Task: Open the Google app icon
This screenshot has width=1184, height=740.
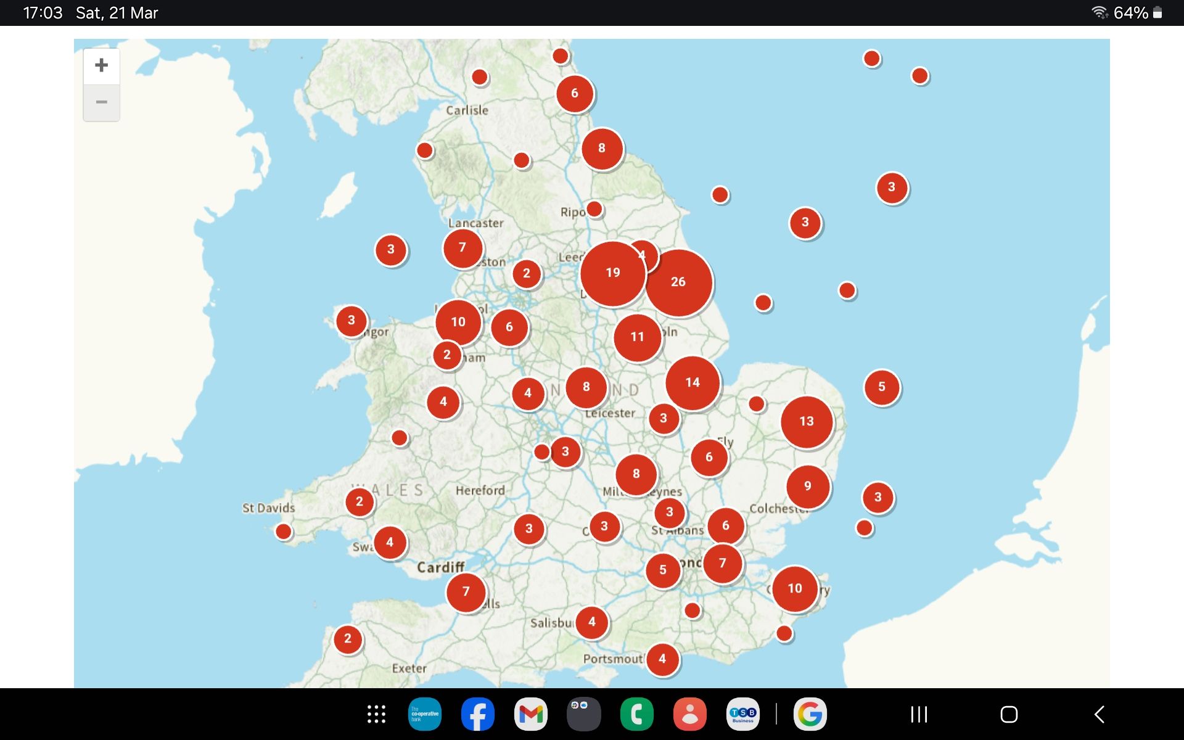Action: (810, 715)
